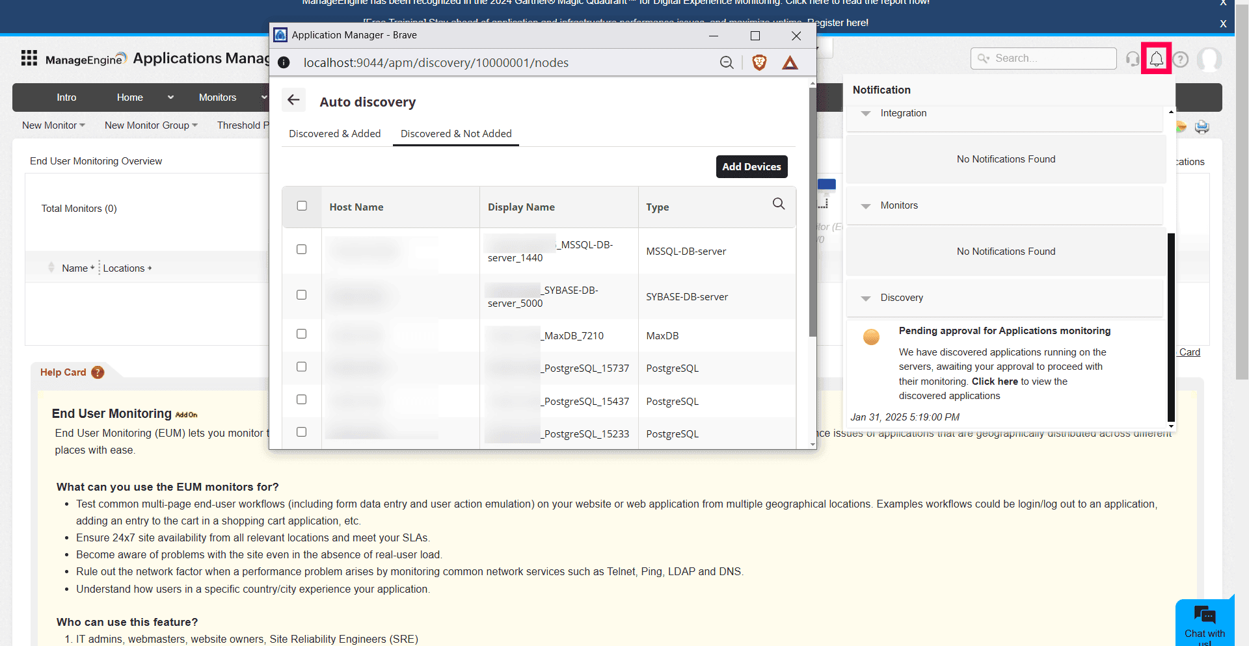Toggle the select-all checkbox in Host Name header
This screenshot has width=1249, height=646.
[x=302, y=205]
